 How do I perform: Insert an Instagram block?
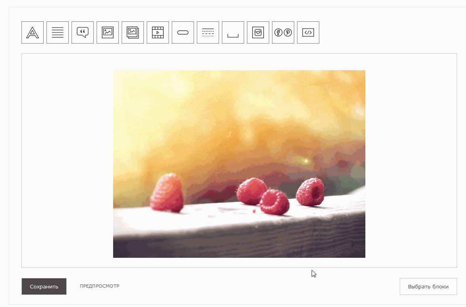point(258,32)
